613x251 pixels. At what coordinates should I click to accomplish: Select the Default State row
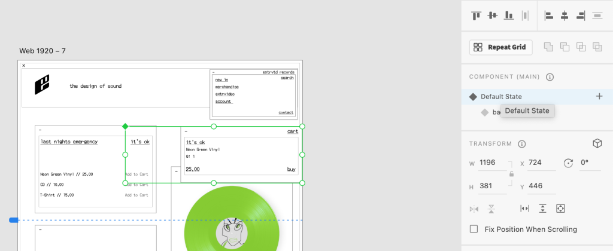(x=502, y=96)
